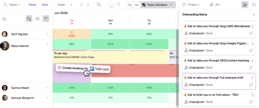
Task: Open the task checklist icon
Action: tap(254, 5)
